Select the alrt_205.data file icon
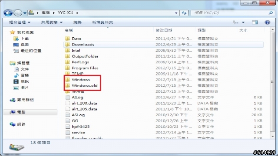 [68, 109]
